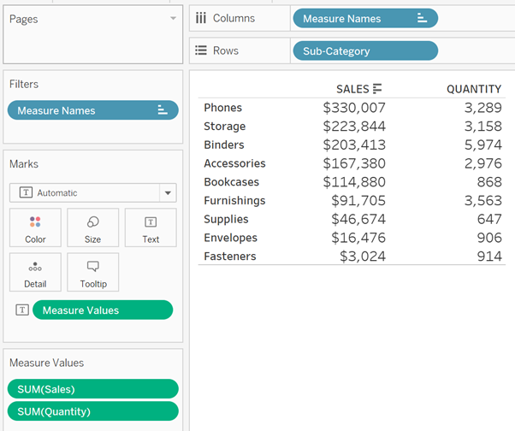This screenshot has height=431, width=515.
Task: Click the Tooltip marks card button
Action: click(92, 272)
